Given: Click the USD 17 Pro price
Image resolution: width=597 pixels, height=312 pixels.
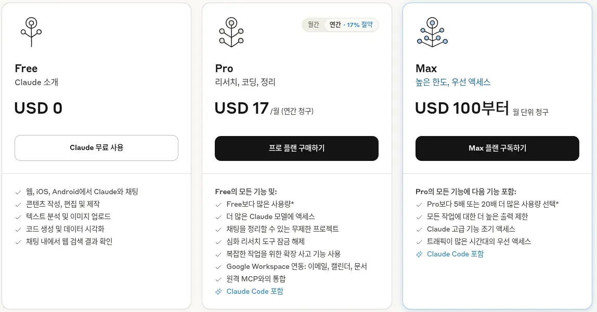Looking at the screenshot, I should pyautogui.click(x=241, y=108).
